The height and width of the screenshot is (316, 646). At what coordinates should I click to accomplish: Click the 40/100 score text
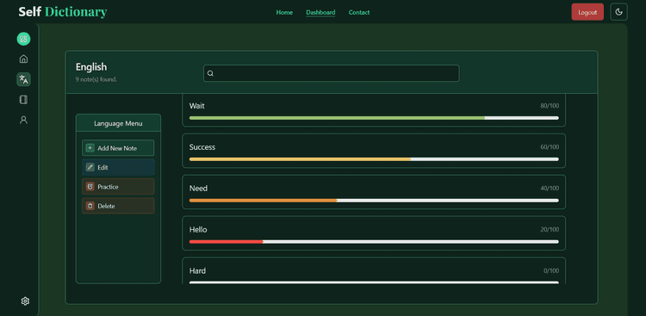550,189
